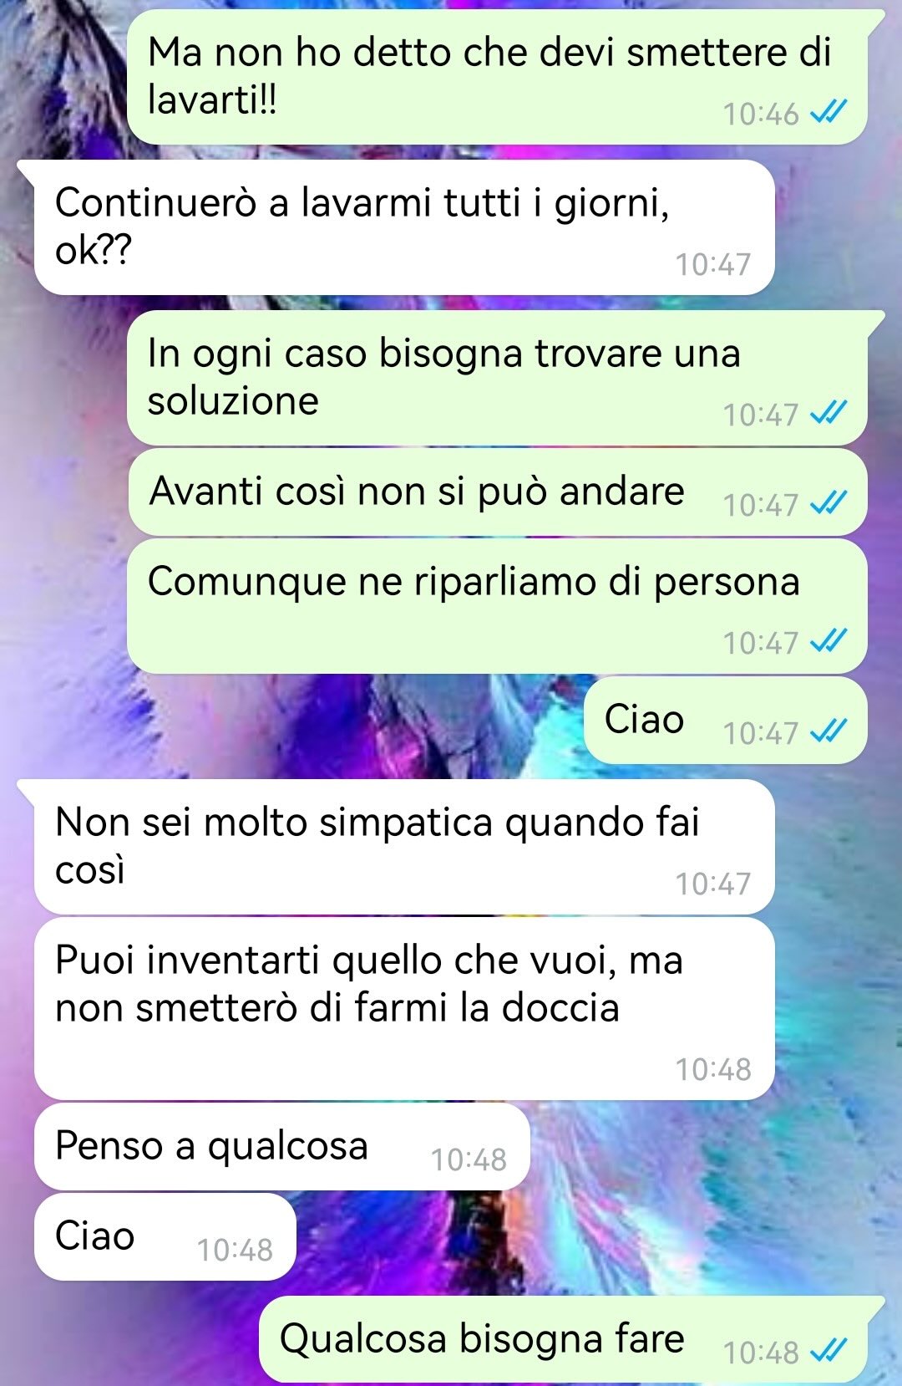Tap message "Puoi inventarti quello che vuoi"
The height and width of the screenshot is (1386, 902).
tap(404, 1008)
